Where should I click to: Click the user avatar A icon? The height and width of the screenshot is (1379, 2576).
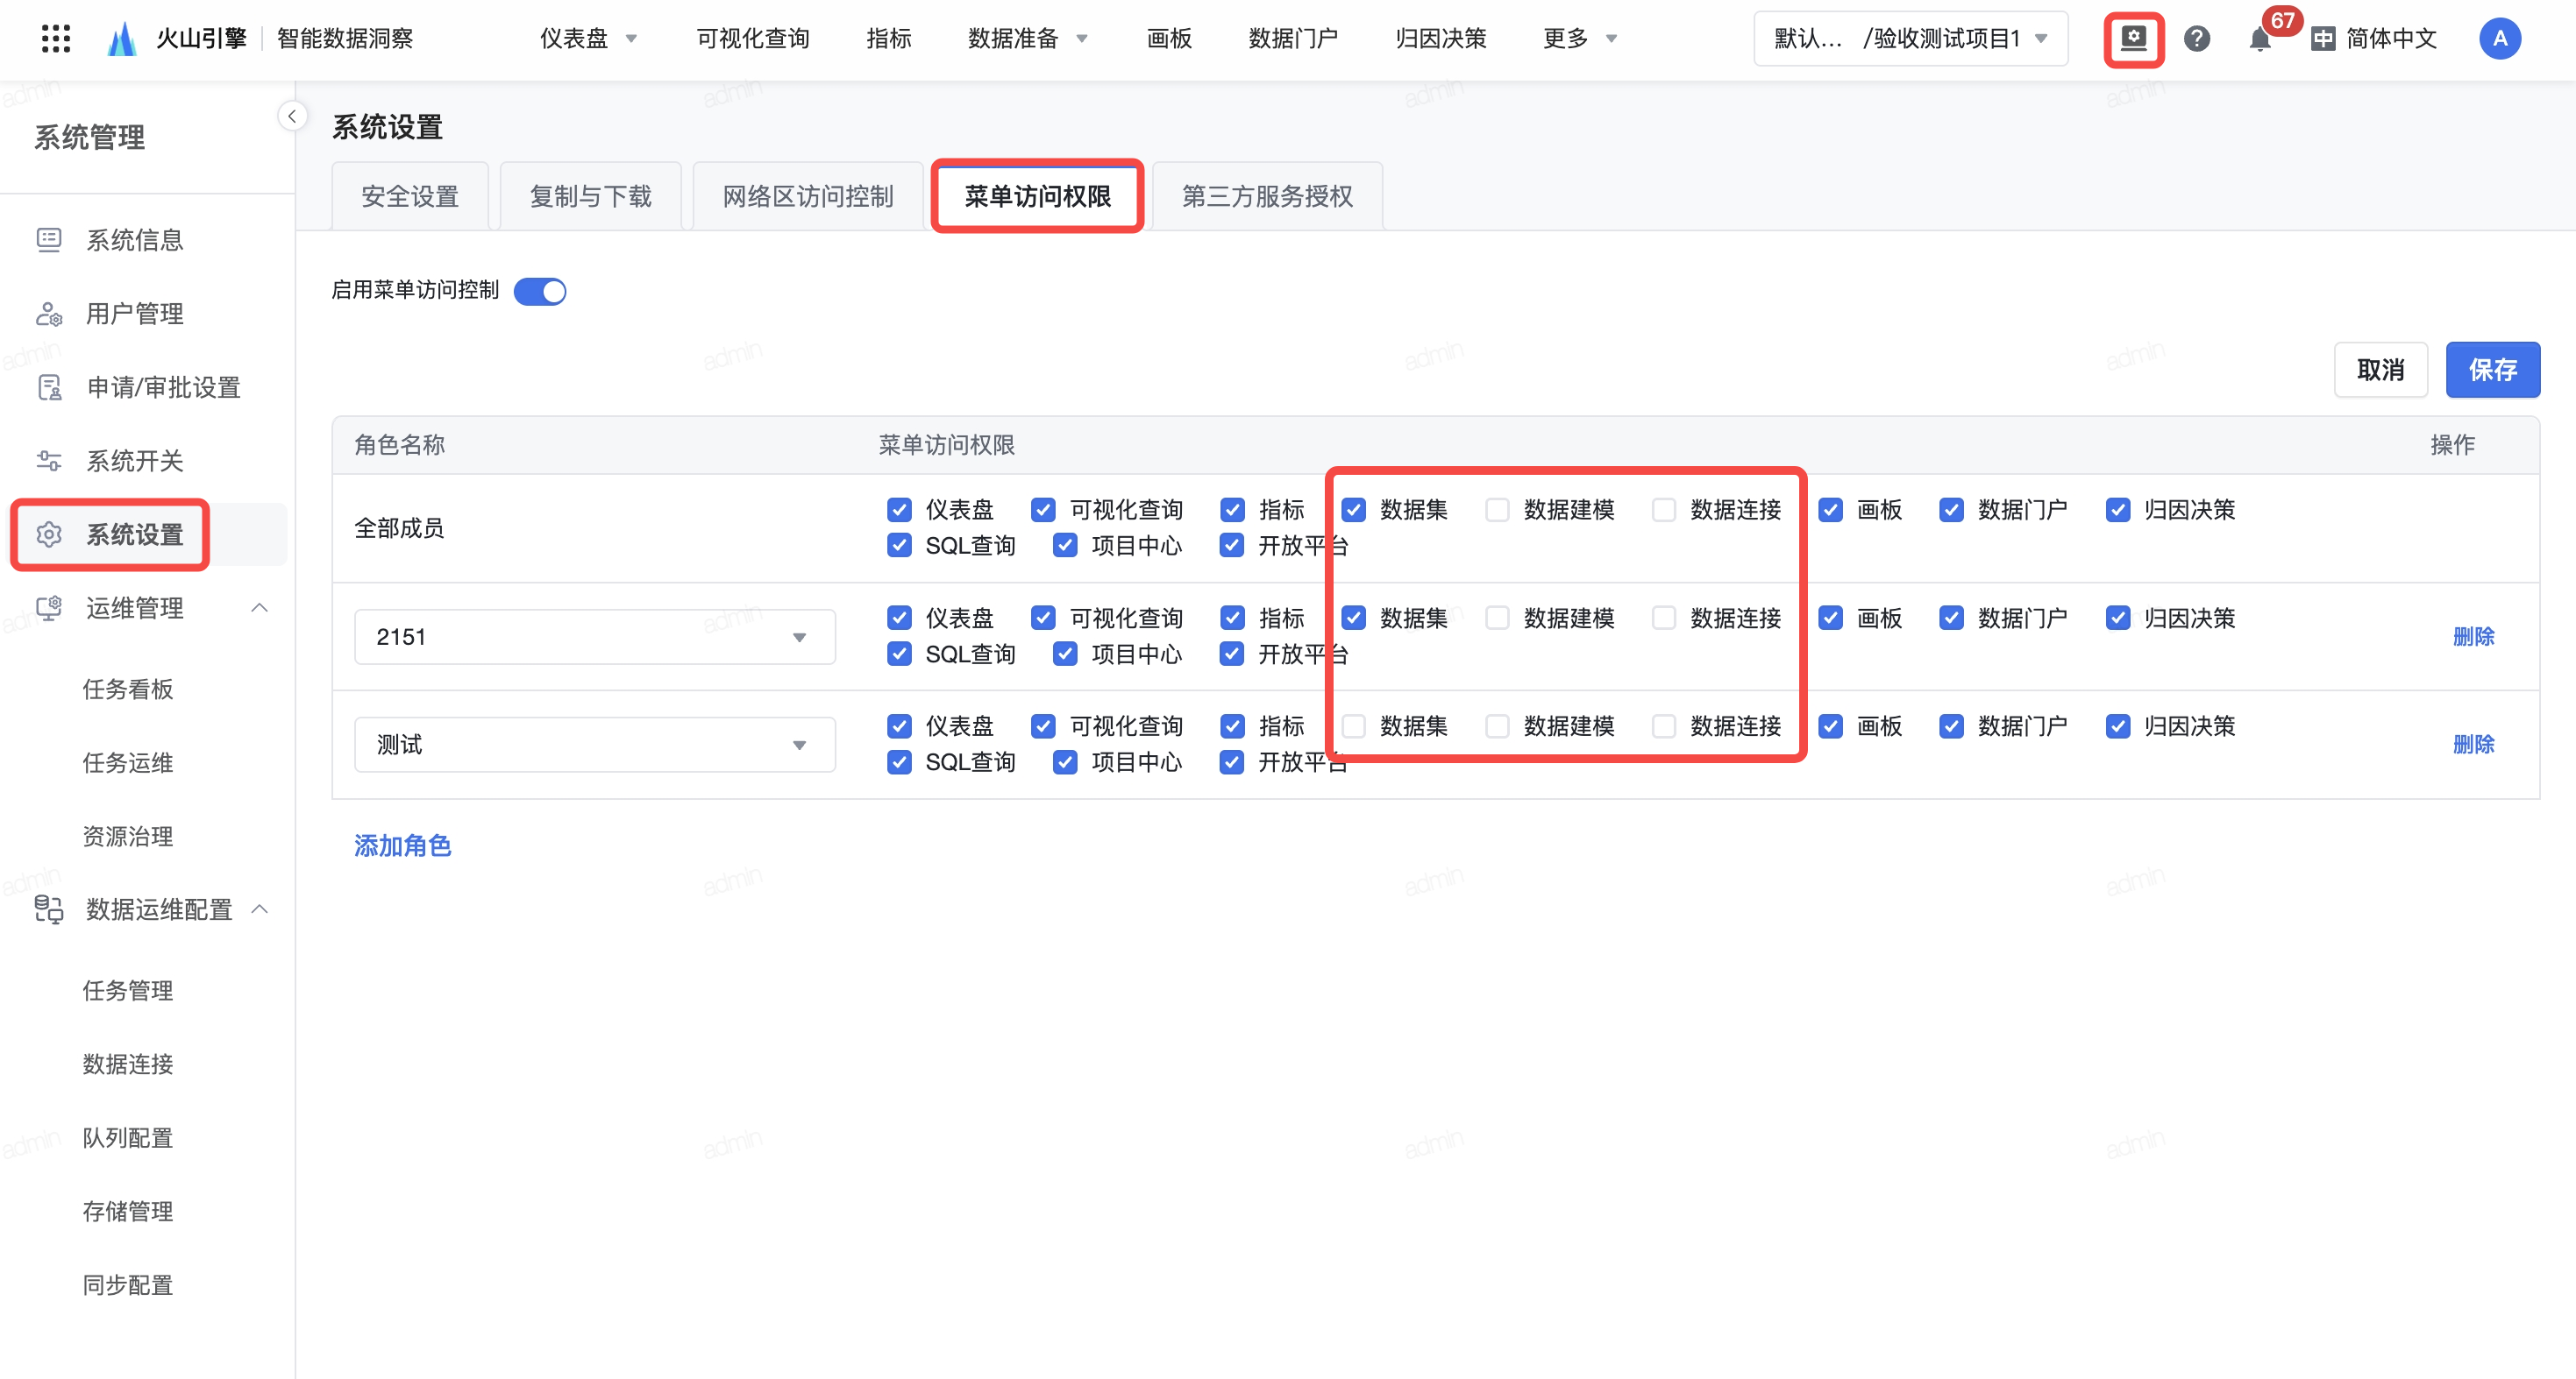(2498, 39)
